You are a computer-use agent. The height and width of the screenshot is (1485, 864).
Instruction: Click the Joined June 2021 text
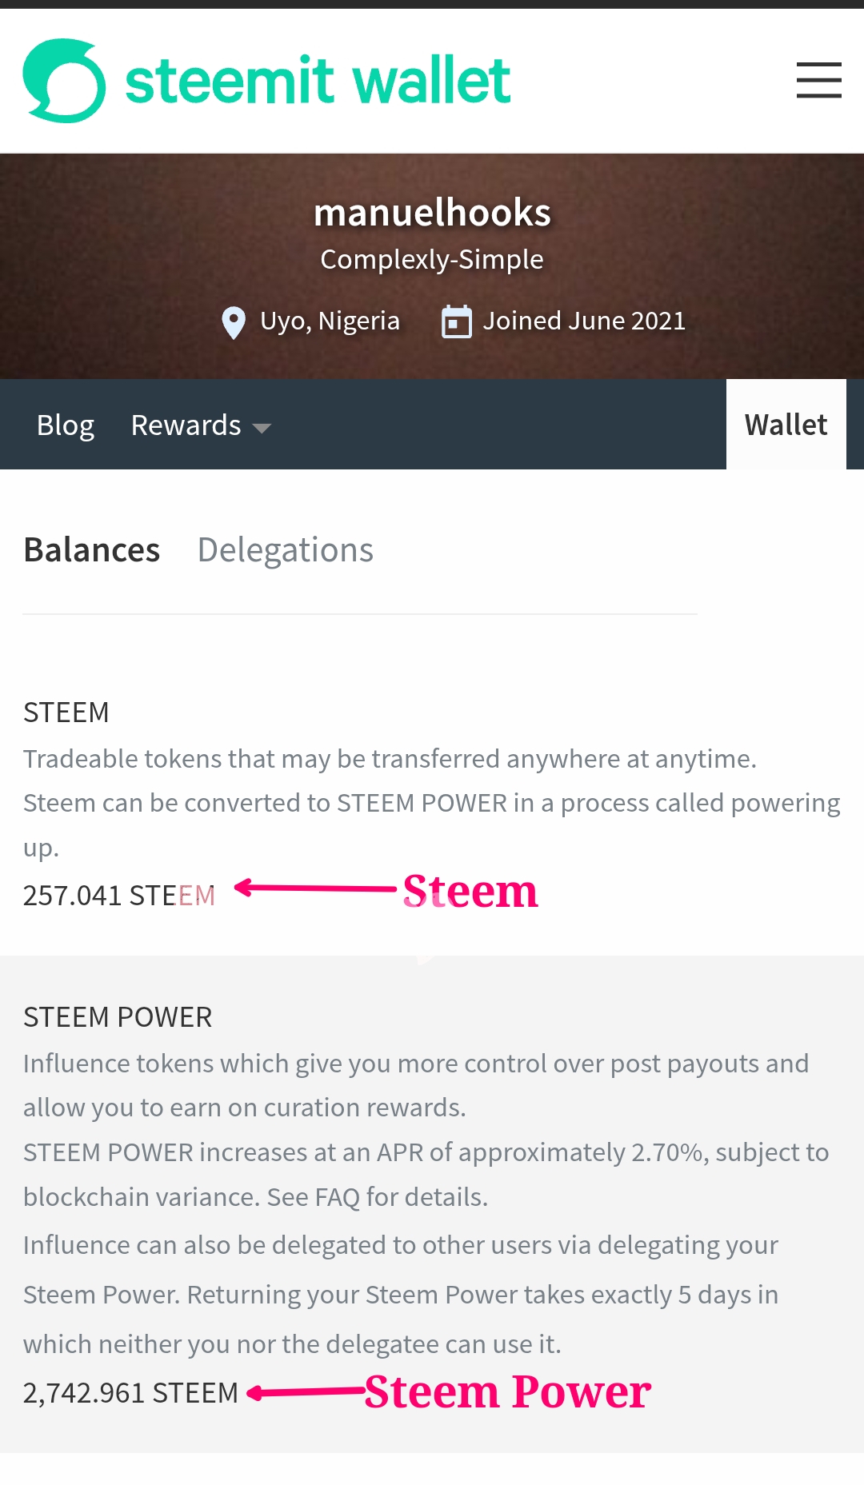point(584,321)
